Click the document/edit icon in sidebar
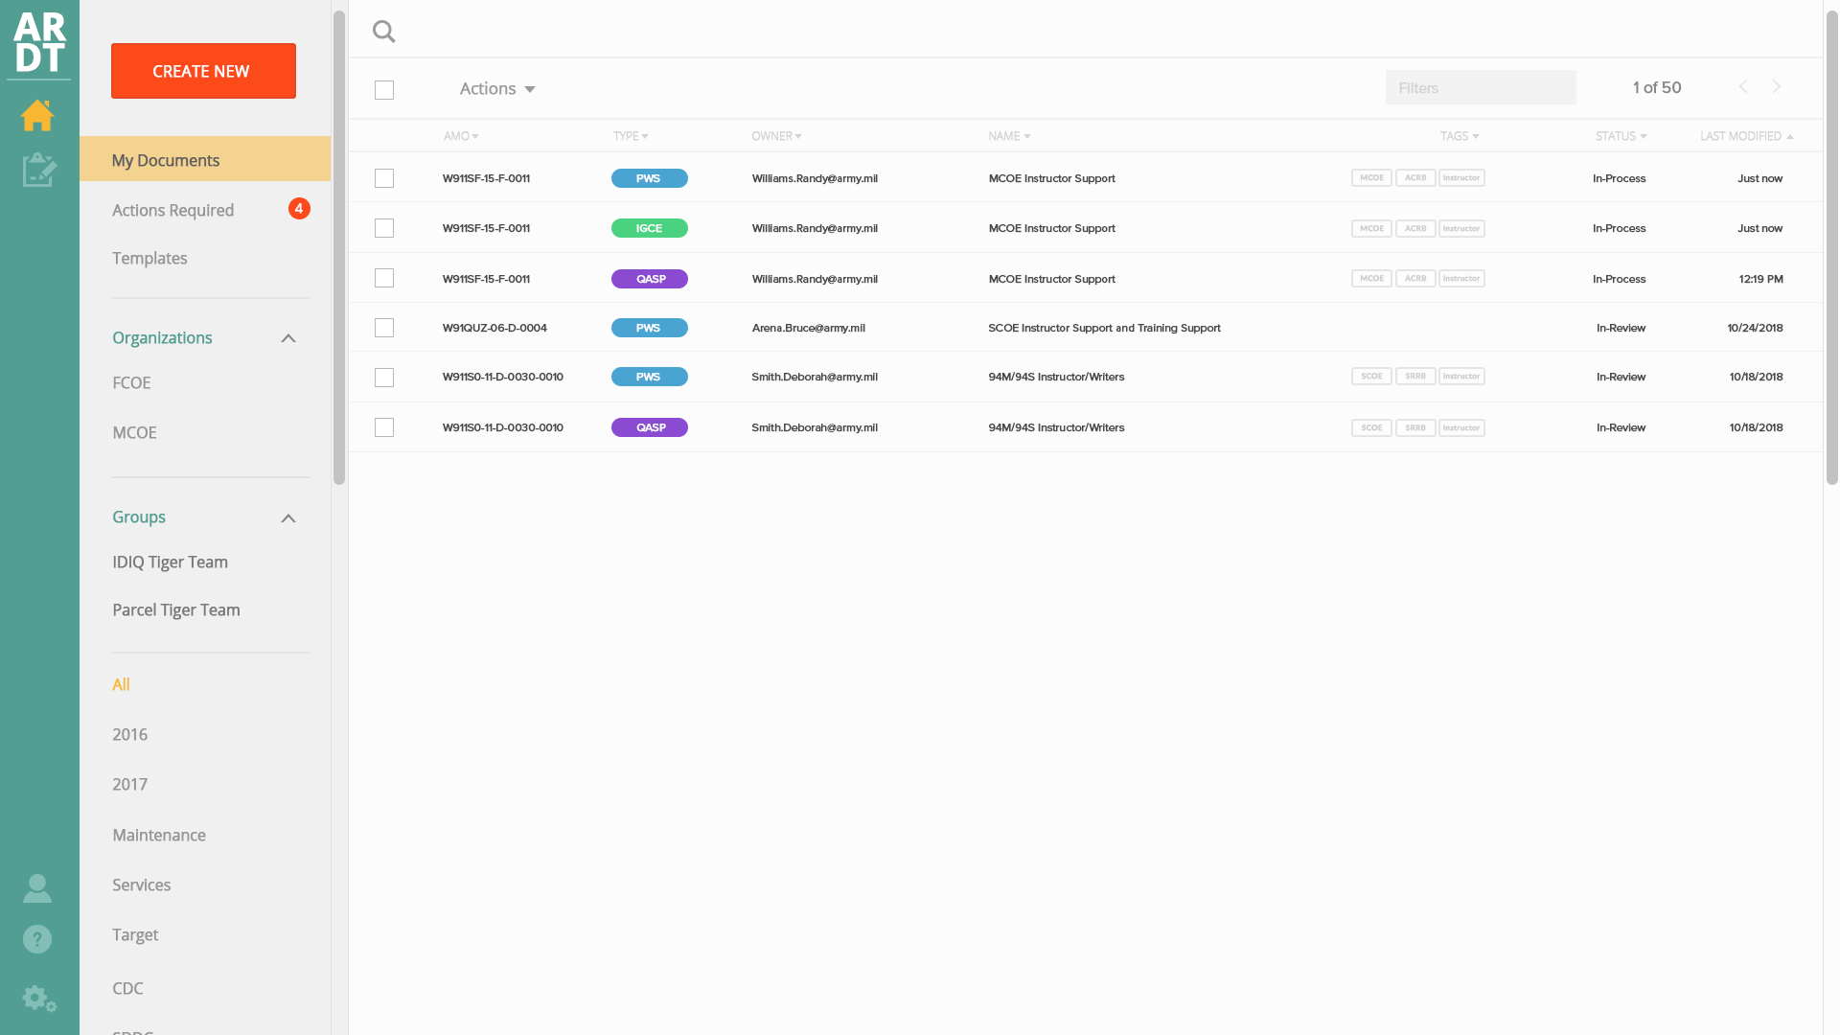The width and height of the screenshot is (1840, 1035). click(x=38, y=170)
